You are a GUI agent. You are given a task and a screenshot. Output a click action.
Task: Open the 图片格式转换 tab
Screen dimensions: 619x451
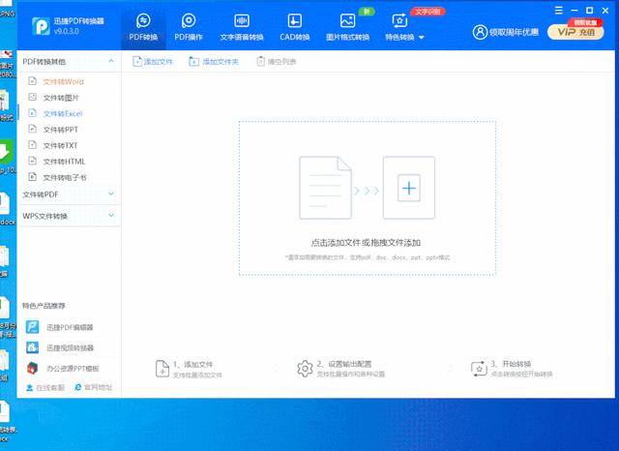[347, 27]
